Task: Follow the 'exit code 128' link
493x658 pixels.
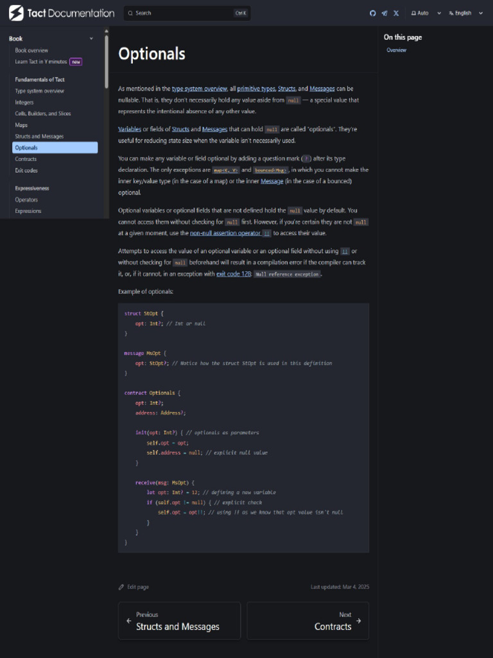Action: click(x=233, y=274)
